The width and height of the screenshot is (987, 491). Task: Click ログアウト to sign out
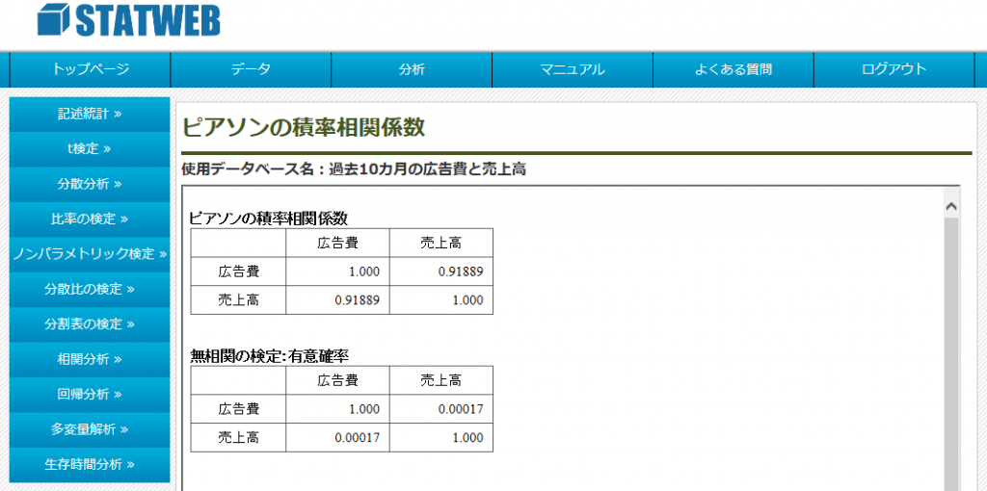tap(894, 69)
